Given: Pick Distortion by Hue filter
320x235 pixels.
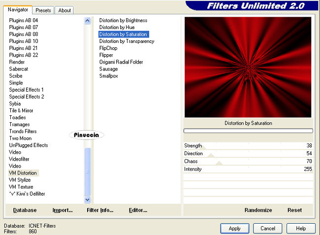Looking at the screenshot, I should point(117,28).
